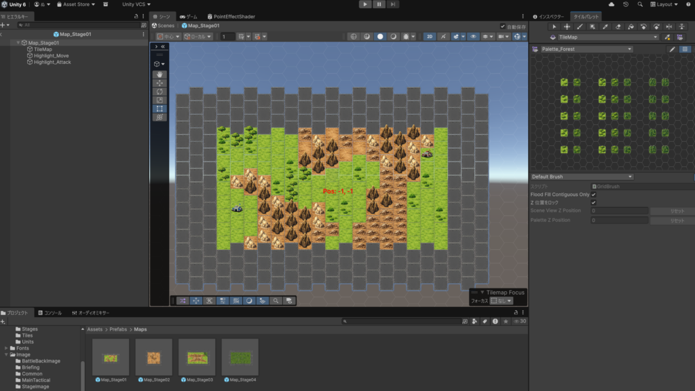Image resolution: width=695 pixels, height=391 pixels.
Task: Select the eraser tool in Tile Palette
Action: coord(618,26)
